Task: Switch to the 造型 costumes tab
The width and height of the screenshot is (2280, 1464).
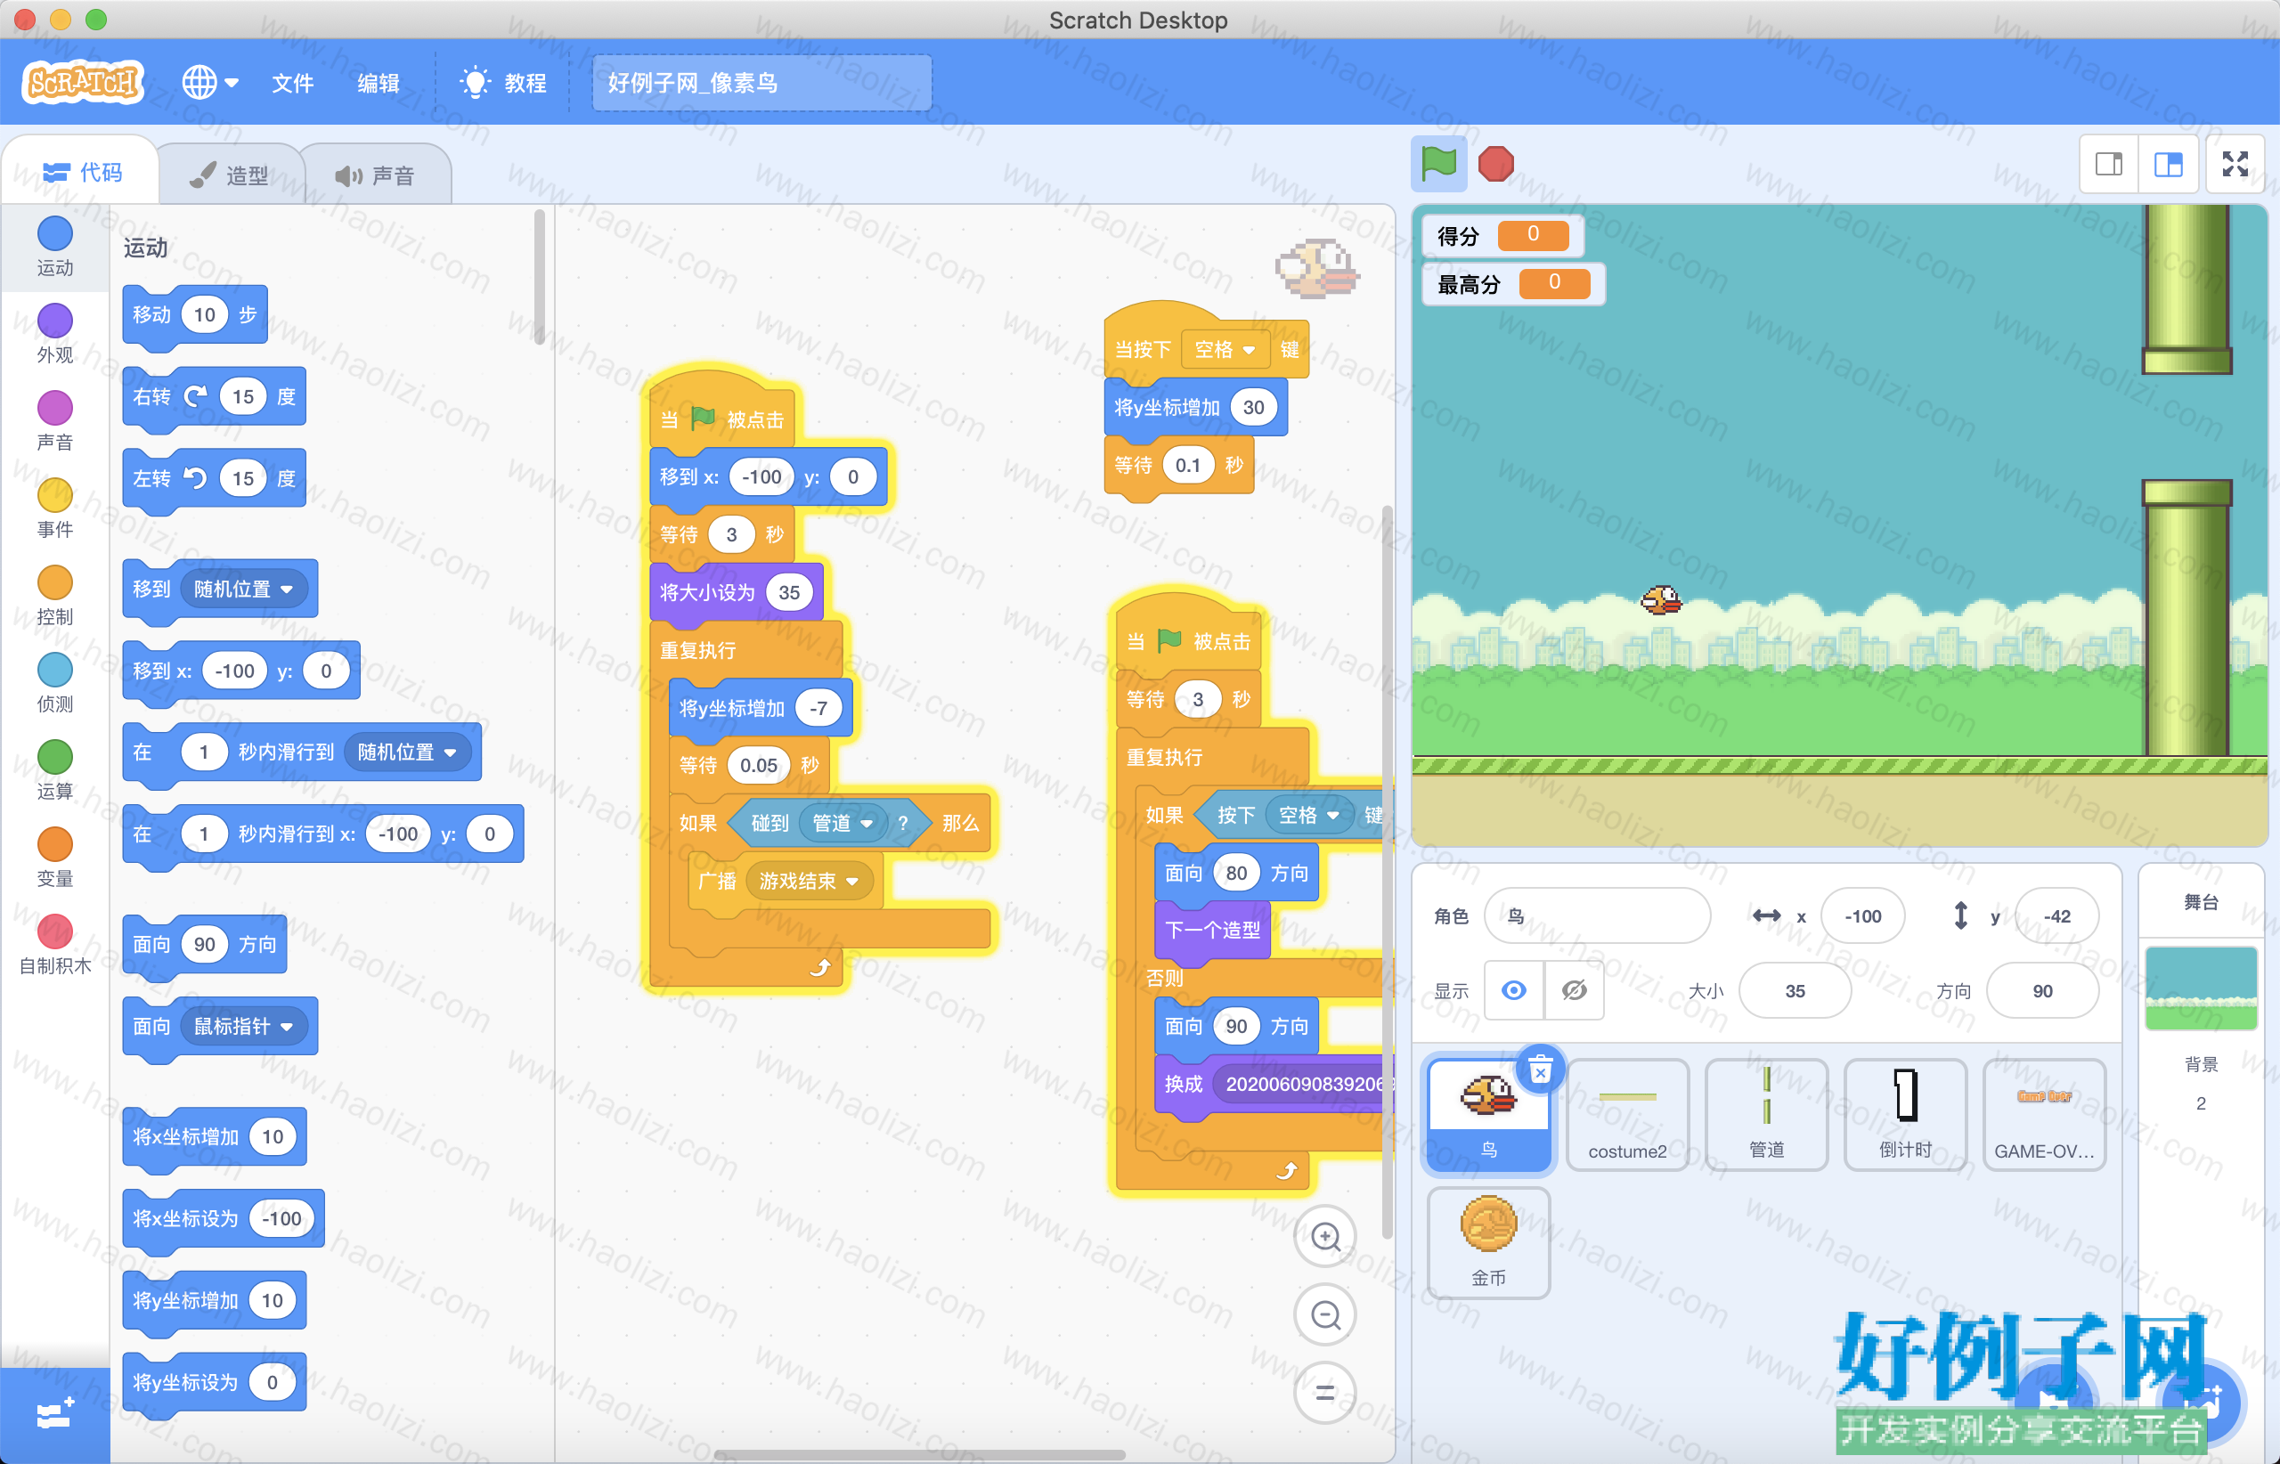Action: 229,175
